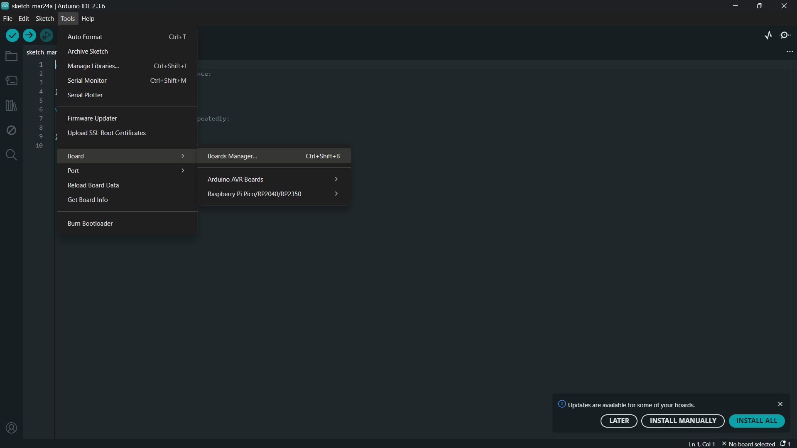Click 'No board selected' in status bar
Screen dimensions: 797x448
(748, 444)
